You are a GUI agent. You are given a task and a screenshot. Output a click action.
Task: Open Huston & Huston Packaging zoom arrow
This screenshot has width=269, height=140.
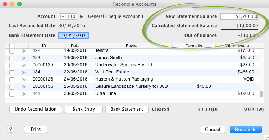pyautogui.click(x=24, y=79)
